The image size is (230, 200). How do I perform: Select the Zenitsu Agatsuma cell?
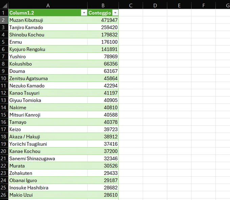click(x=48, y=78)
